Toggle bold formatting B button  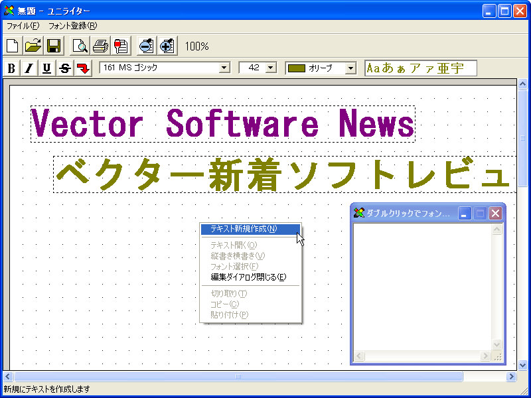11,68
